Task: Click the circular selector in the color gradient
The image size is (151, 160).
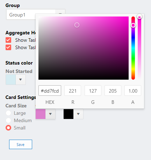Action: tap(77, 25)
